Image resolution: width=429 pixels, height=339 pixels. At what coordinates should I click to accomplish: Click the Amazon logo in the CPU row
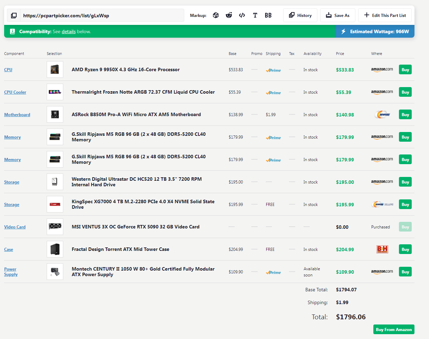tap(382, 69)
